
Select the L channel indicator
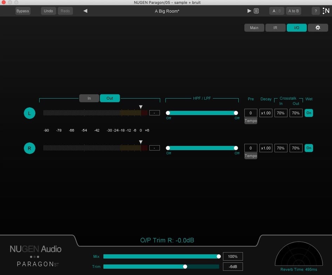click(29, 113)
